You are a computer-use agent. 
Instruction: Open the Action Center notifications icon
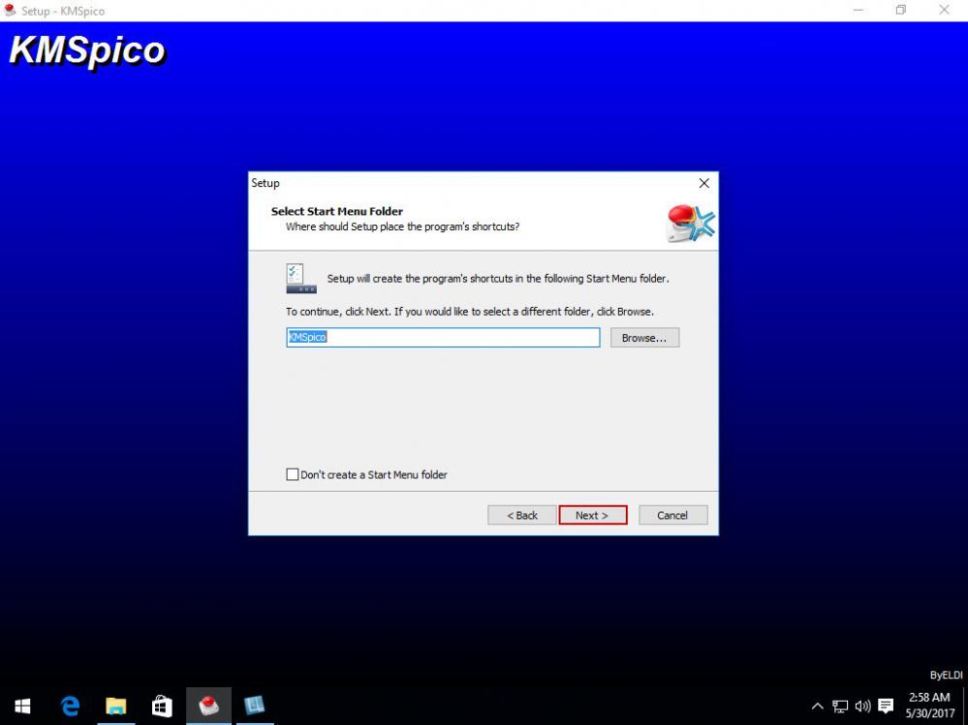click(886, 707)
